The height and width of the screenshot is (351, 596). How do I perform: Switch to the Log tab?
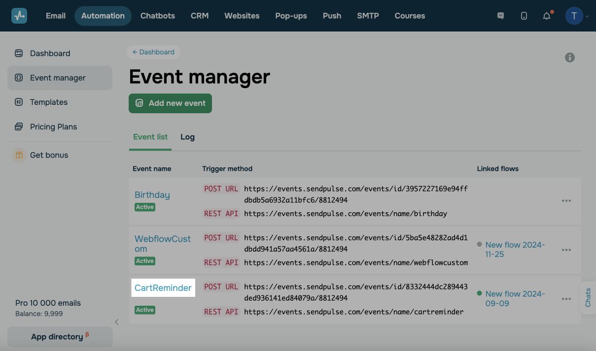(187, 137)
